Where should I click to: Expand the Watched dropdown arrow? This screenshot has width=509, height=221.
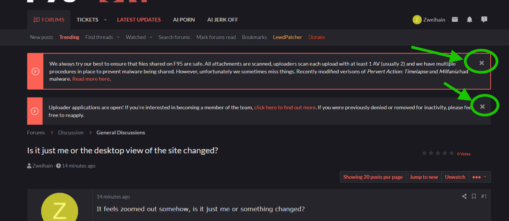pyautogui.click(x=151, y=37)
